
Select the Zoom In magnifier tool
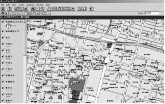coord(18,13)
